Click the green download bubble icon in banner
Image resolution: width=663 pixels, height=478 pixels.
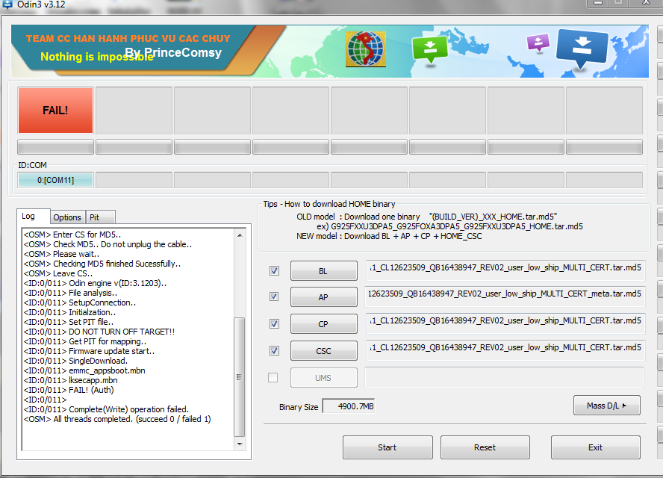coord(430,49)
